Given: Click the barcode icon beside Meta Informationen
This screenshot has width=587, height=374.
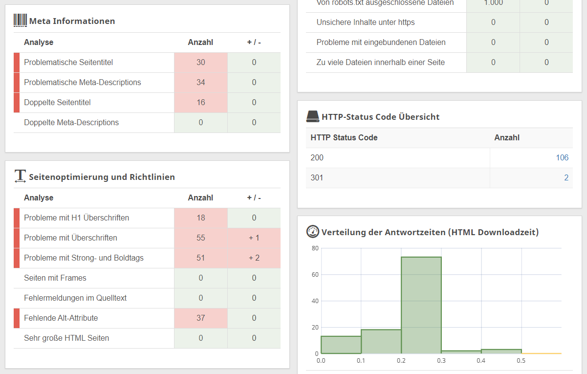Looking at the screenshot, I should point(20,21).
